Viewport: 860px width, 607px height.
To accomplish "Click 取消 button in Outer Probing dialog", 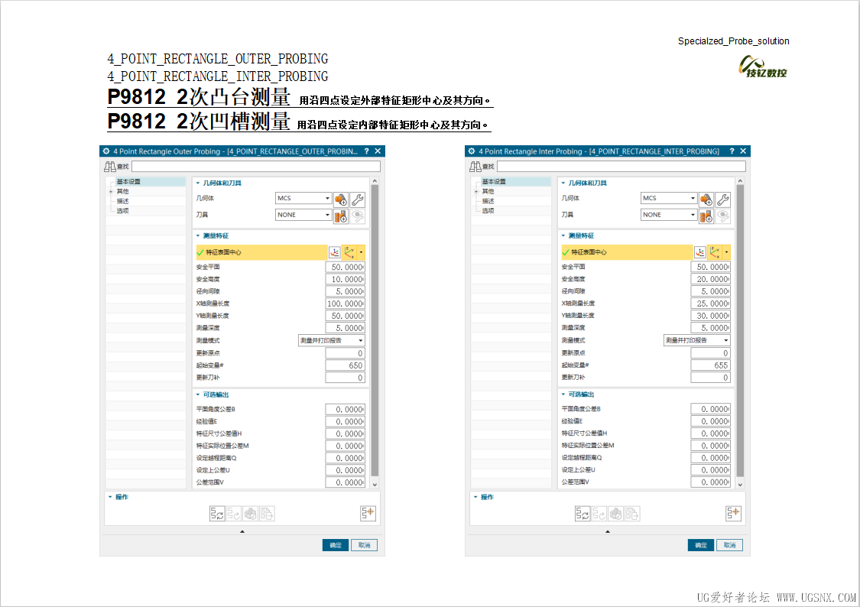I will coord(364,545).
